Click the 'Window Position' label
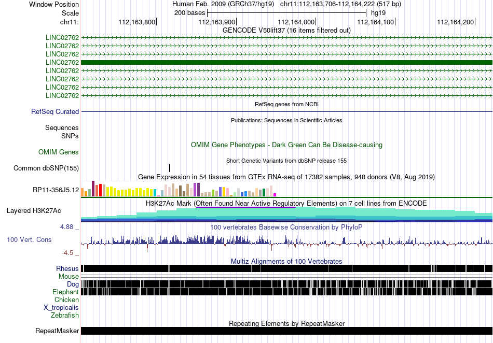 point(54,4)
